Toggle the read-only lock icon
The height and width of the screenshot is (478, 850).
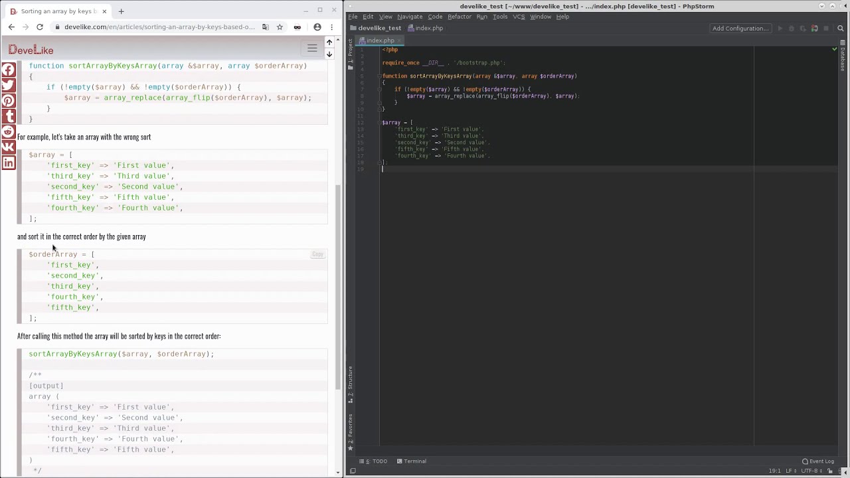[x=831, y=471]
